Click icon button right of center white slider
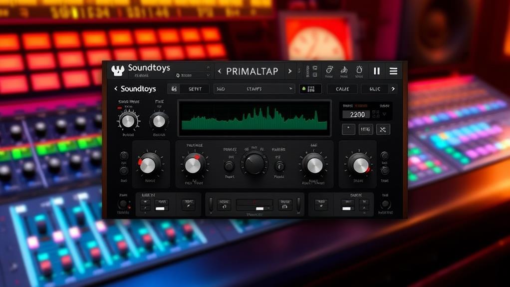This screenshot has height=287, width=510. pyautogui.click(x=285, y=205)
